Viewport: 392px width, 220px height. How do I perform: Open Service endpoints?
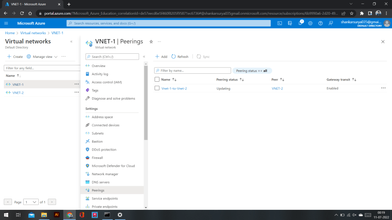point(105,199)
